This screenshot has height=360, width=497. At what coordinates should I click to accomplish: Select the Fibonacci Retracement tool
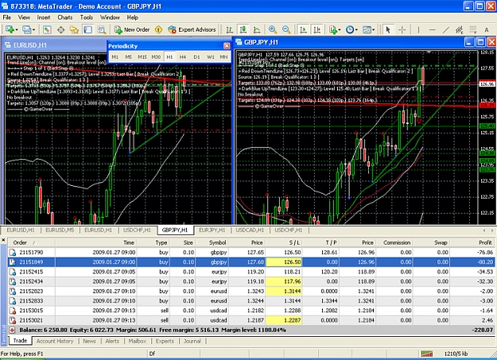click(x=473, y=29)
